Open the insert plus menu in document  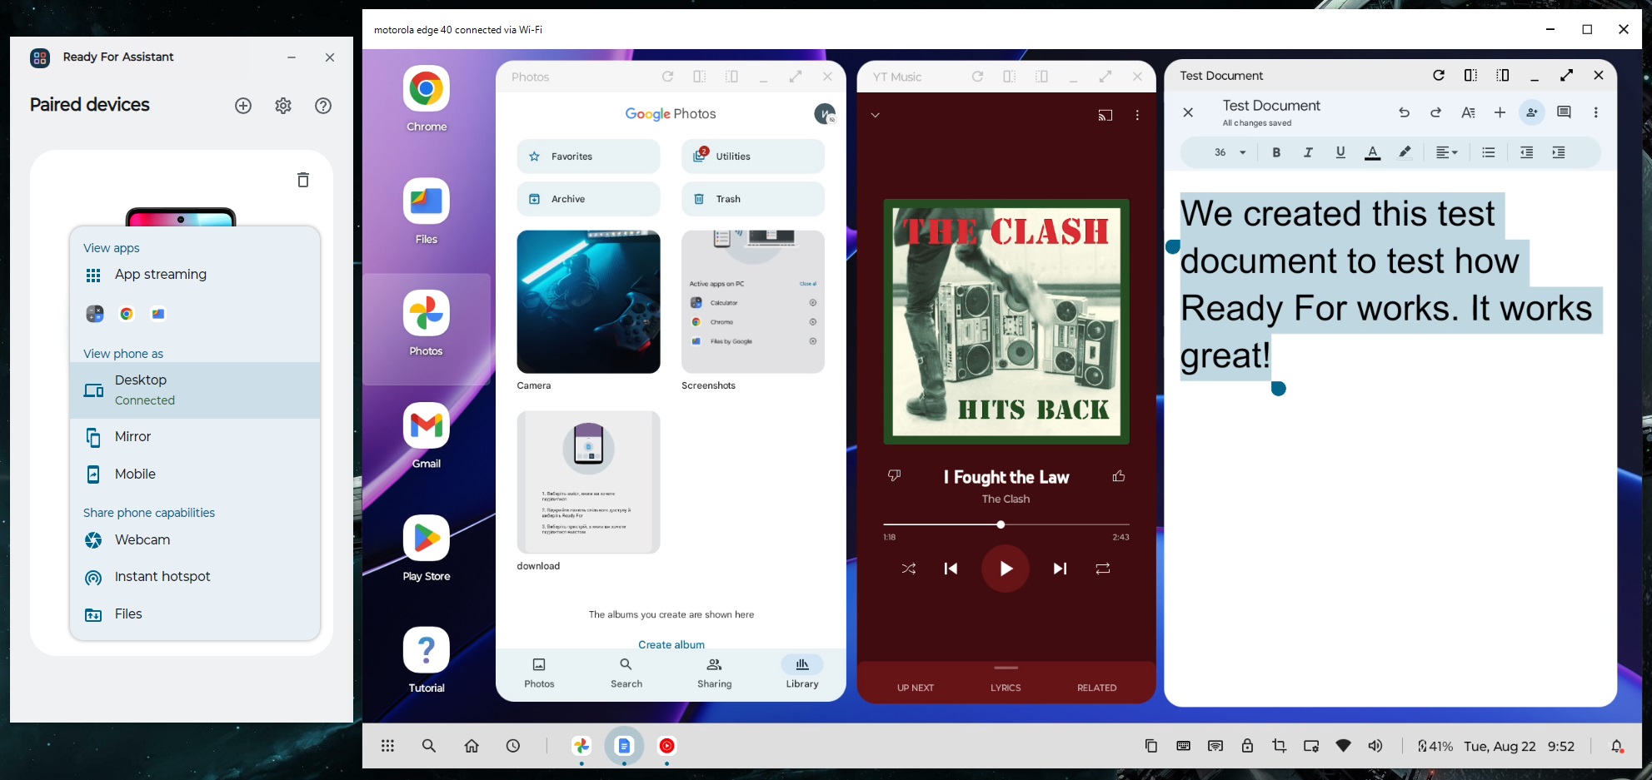1500,112
